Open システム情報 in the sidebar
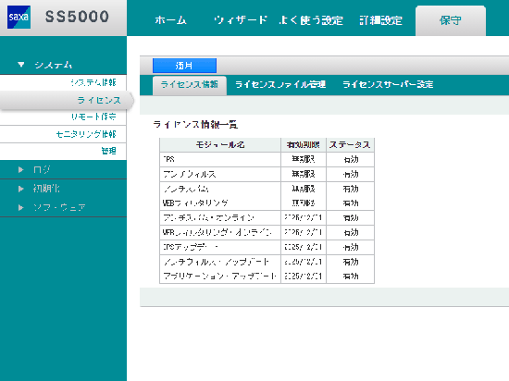The height and width of the screenshot is (381, 509). (x=93, y=82)
